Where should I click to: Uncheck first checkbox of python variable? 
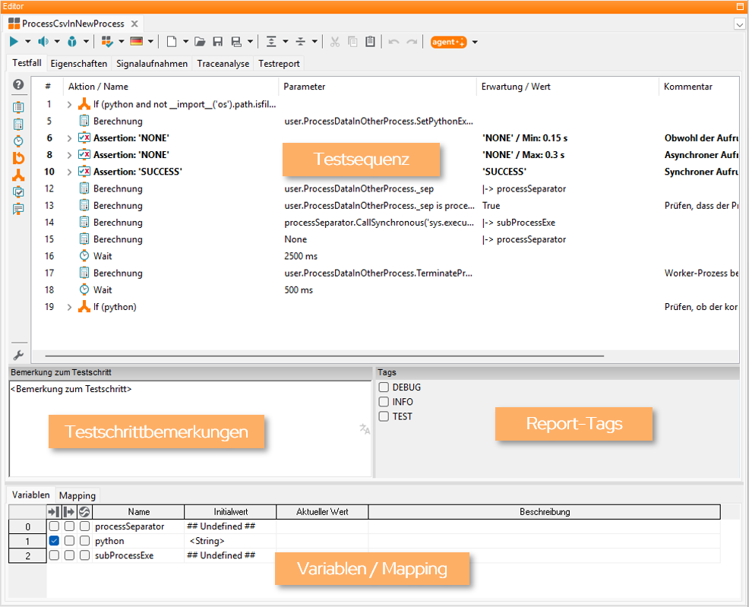click(54, 541)
